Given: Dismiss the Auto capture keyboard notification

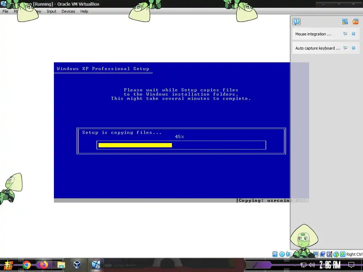Looking at the screenshot, I should [x=353, y=48].
